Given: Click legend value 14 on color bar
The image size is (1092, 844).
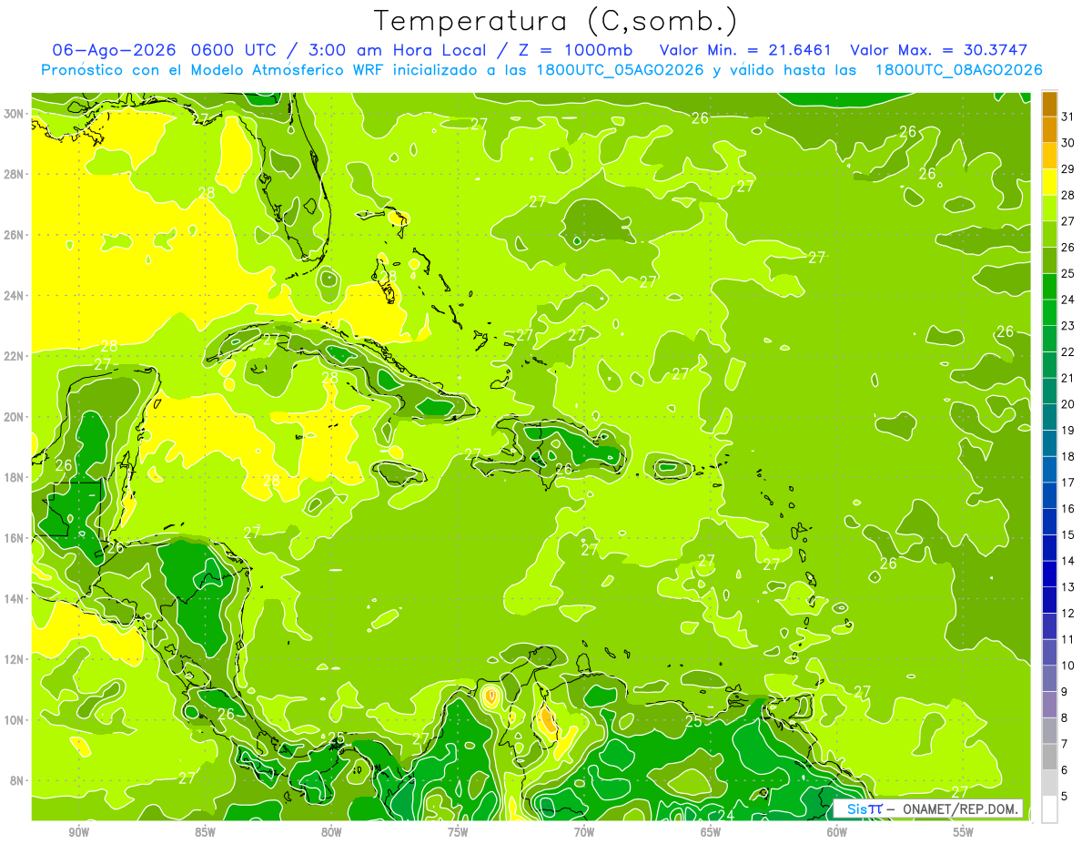Looking at the screenshot, I should [1068, 561].
